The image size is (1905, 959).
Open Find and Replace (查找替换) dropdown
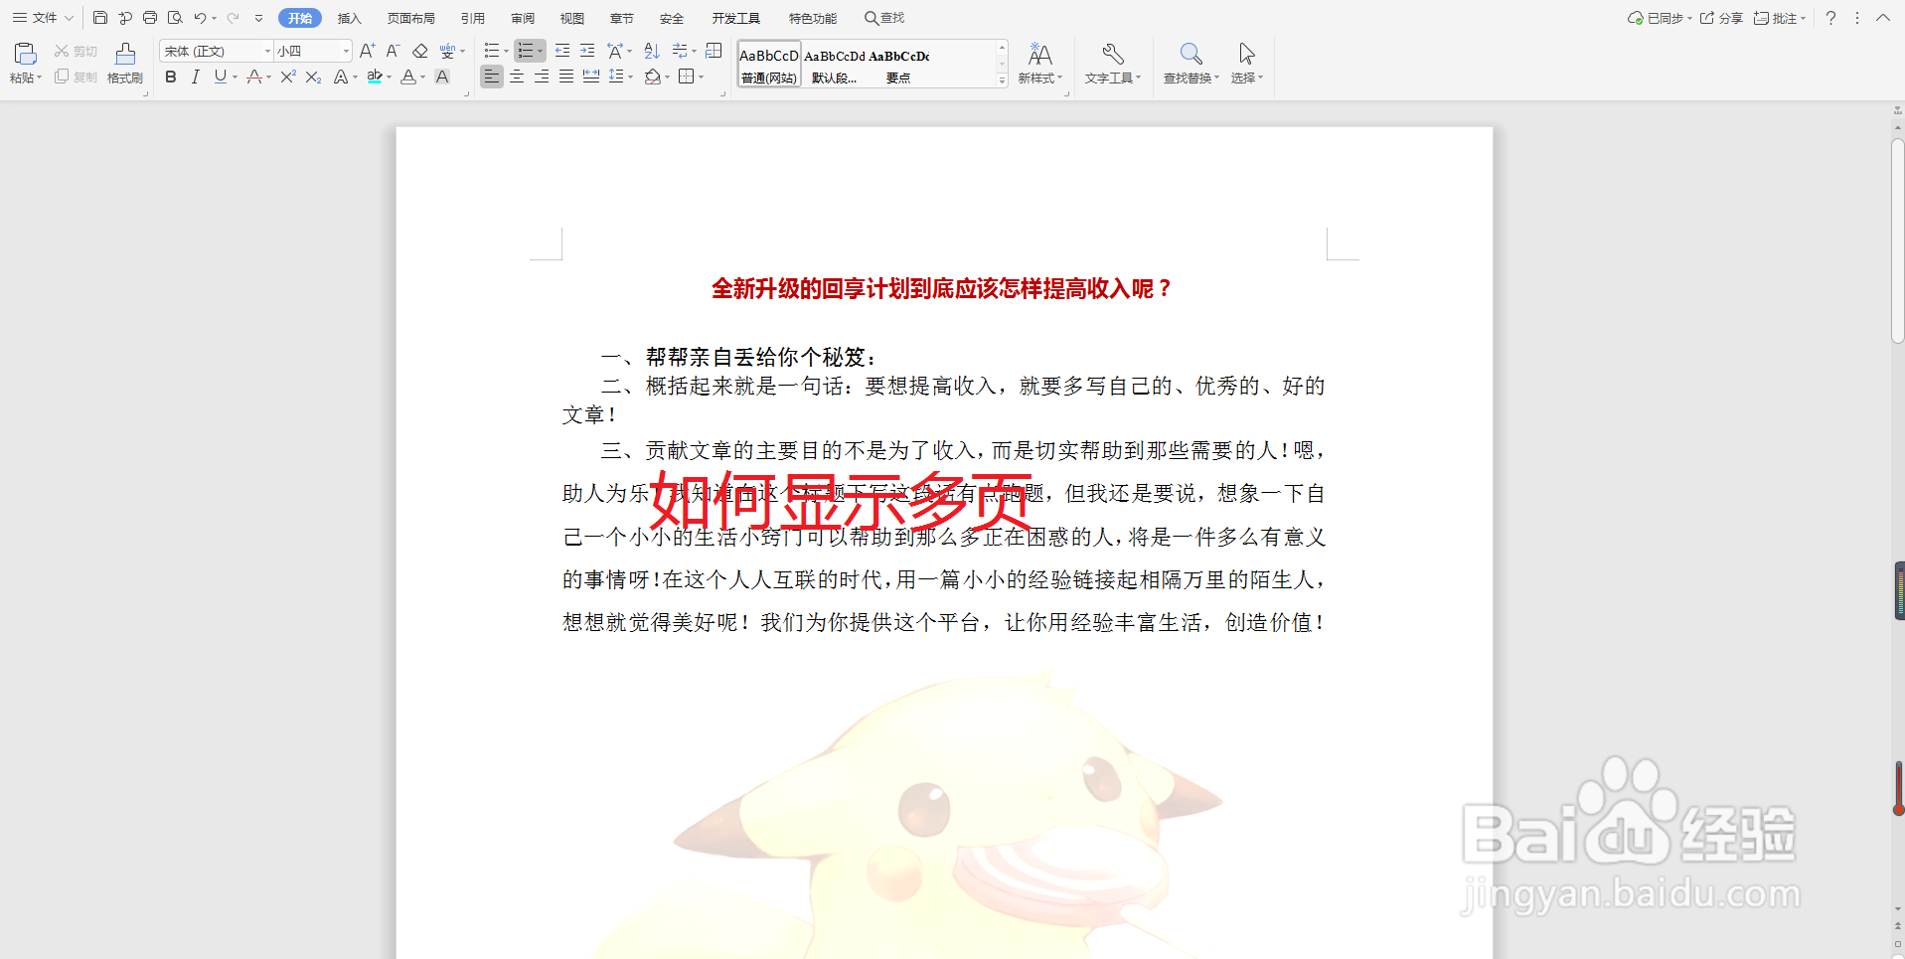click(x=1191, y=64)
